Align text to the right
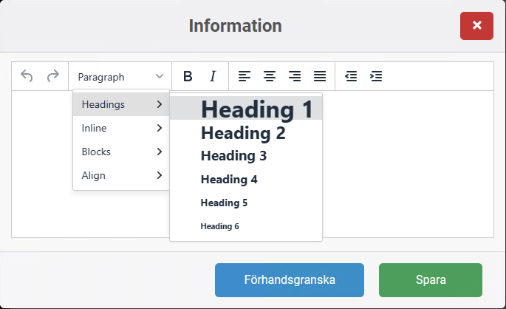Screen dimensions: 506x309 (295, 76)
